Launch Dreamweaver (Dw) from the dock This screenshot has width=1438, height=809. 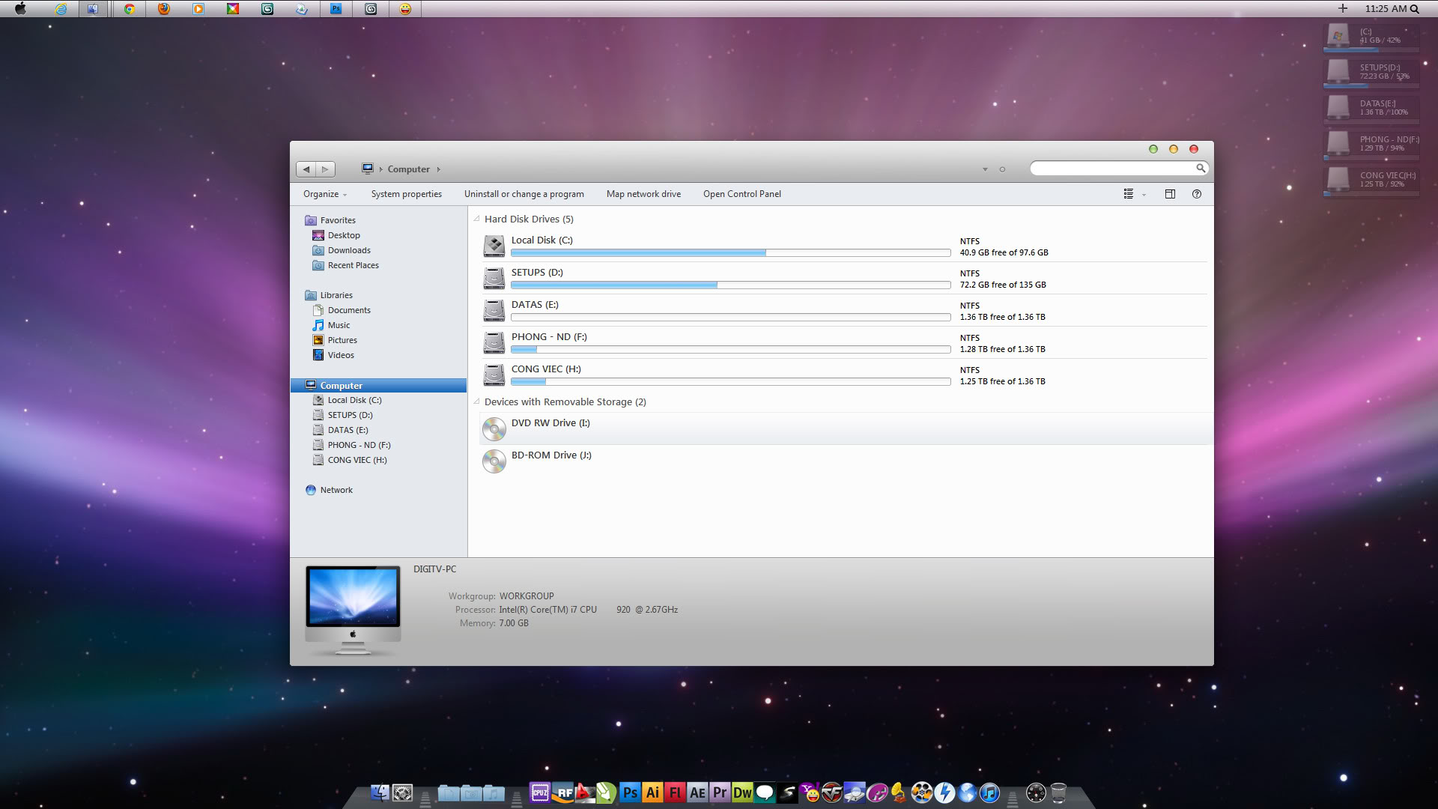point(742,793)
